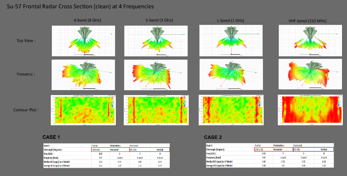Open the VHF-band trimetric view image
Image resolution: width=347 pixels, height=176 pixels.
(311, 74)
